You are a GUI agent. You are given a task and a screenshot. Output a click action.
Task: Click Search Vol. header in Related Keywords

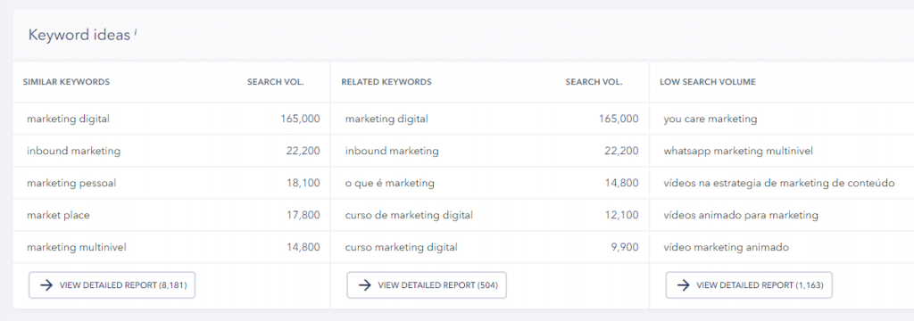[x=594, y=82]
